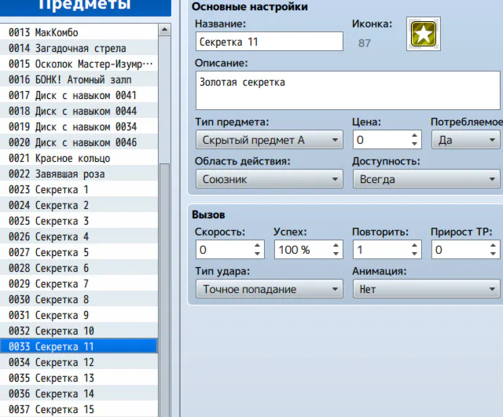Open the item icon picker with star icon
This screenshot has width=503, height=417.
click(423, 34)
